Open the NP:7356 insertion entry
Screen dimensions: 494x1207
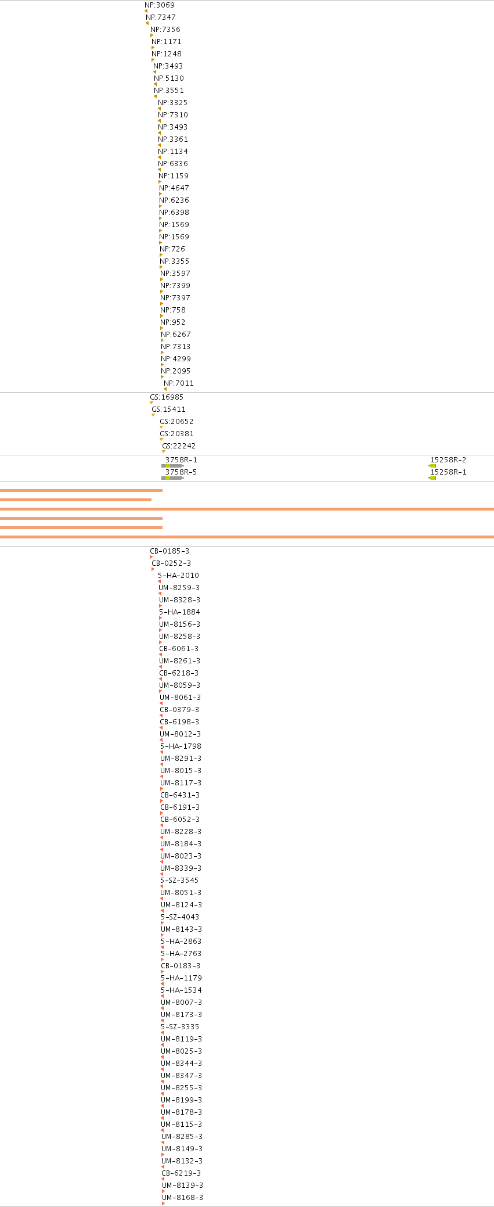(x=165, y=30)
